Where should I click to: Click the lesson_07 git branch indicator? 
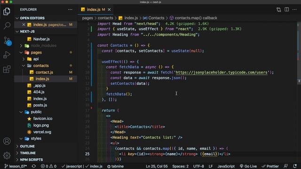coord(16,166)
